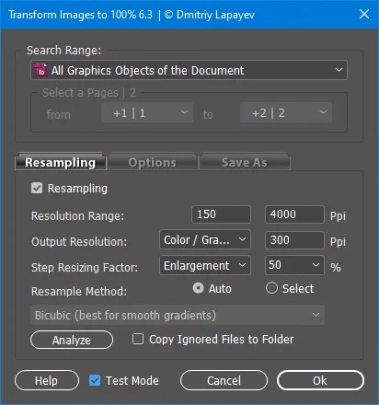Switch to the Save As tab

(x=245, y=162)
